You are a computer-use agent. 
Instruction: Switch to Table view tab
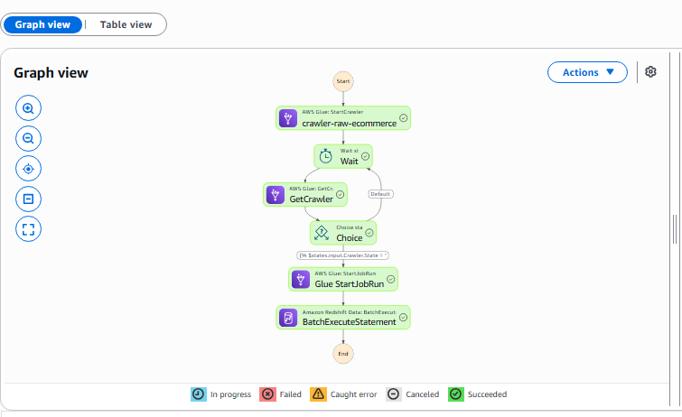(126, 24)
